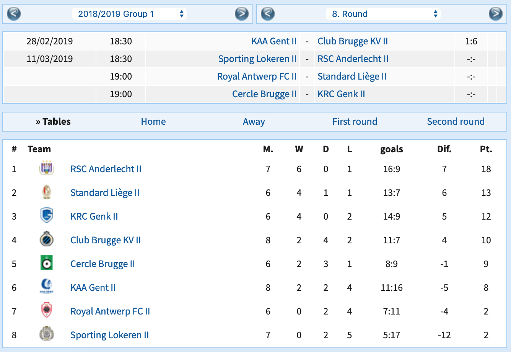Click the KAA Gent II logo

tap(47, 287)
